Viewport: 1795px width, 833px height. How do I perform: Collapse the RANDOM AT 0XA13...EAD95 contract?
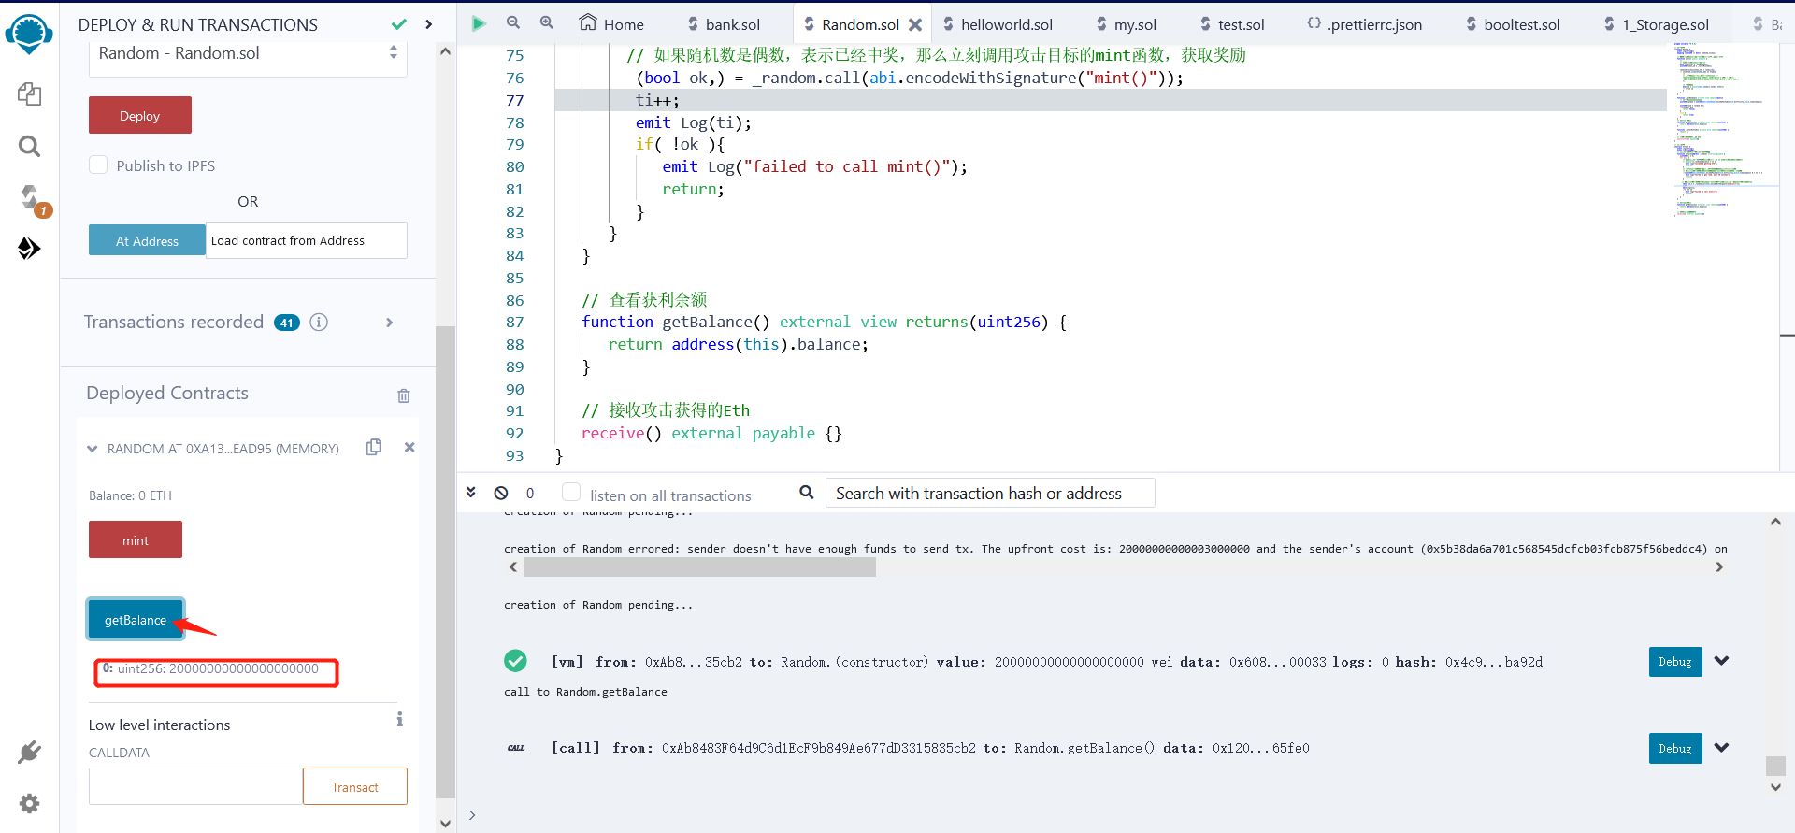pos(93,449)
